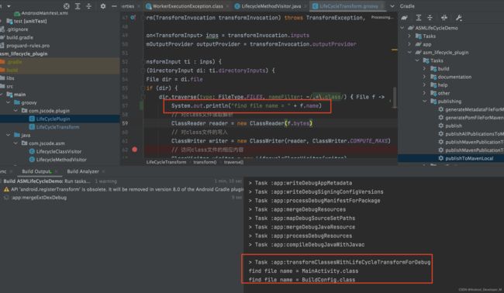
Task: Expand the build tasks group in Gradle
Action: tap(424, 68)
